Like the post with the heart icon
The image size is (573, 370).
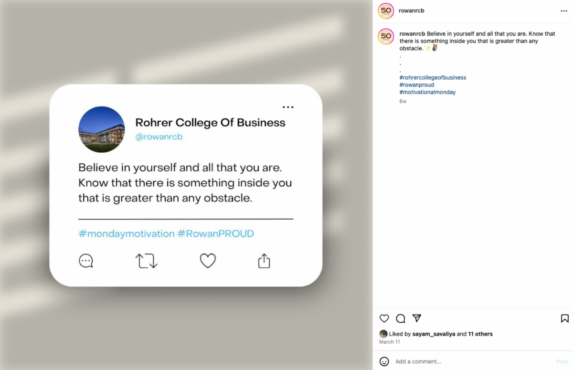[384, 318]
